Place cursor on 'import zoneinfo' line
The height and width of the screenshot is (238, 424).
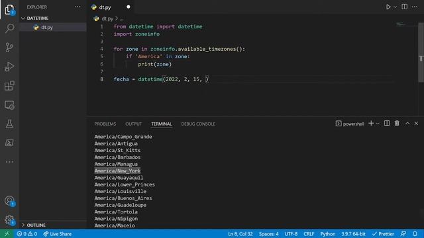point(136,34)
